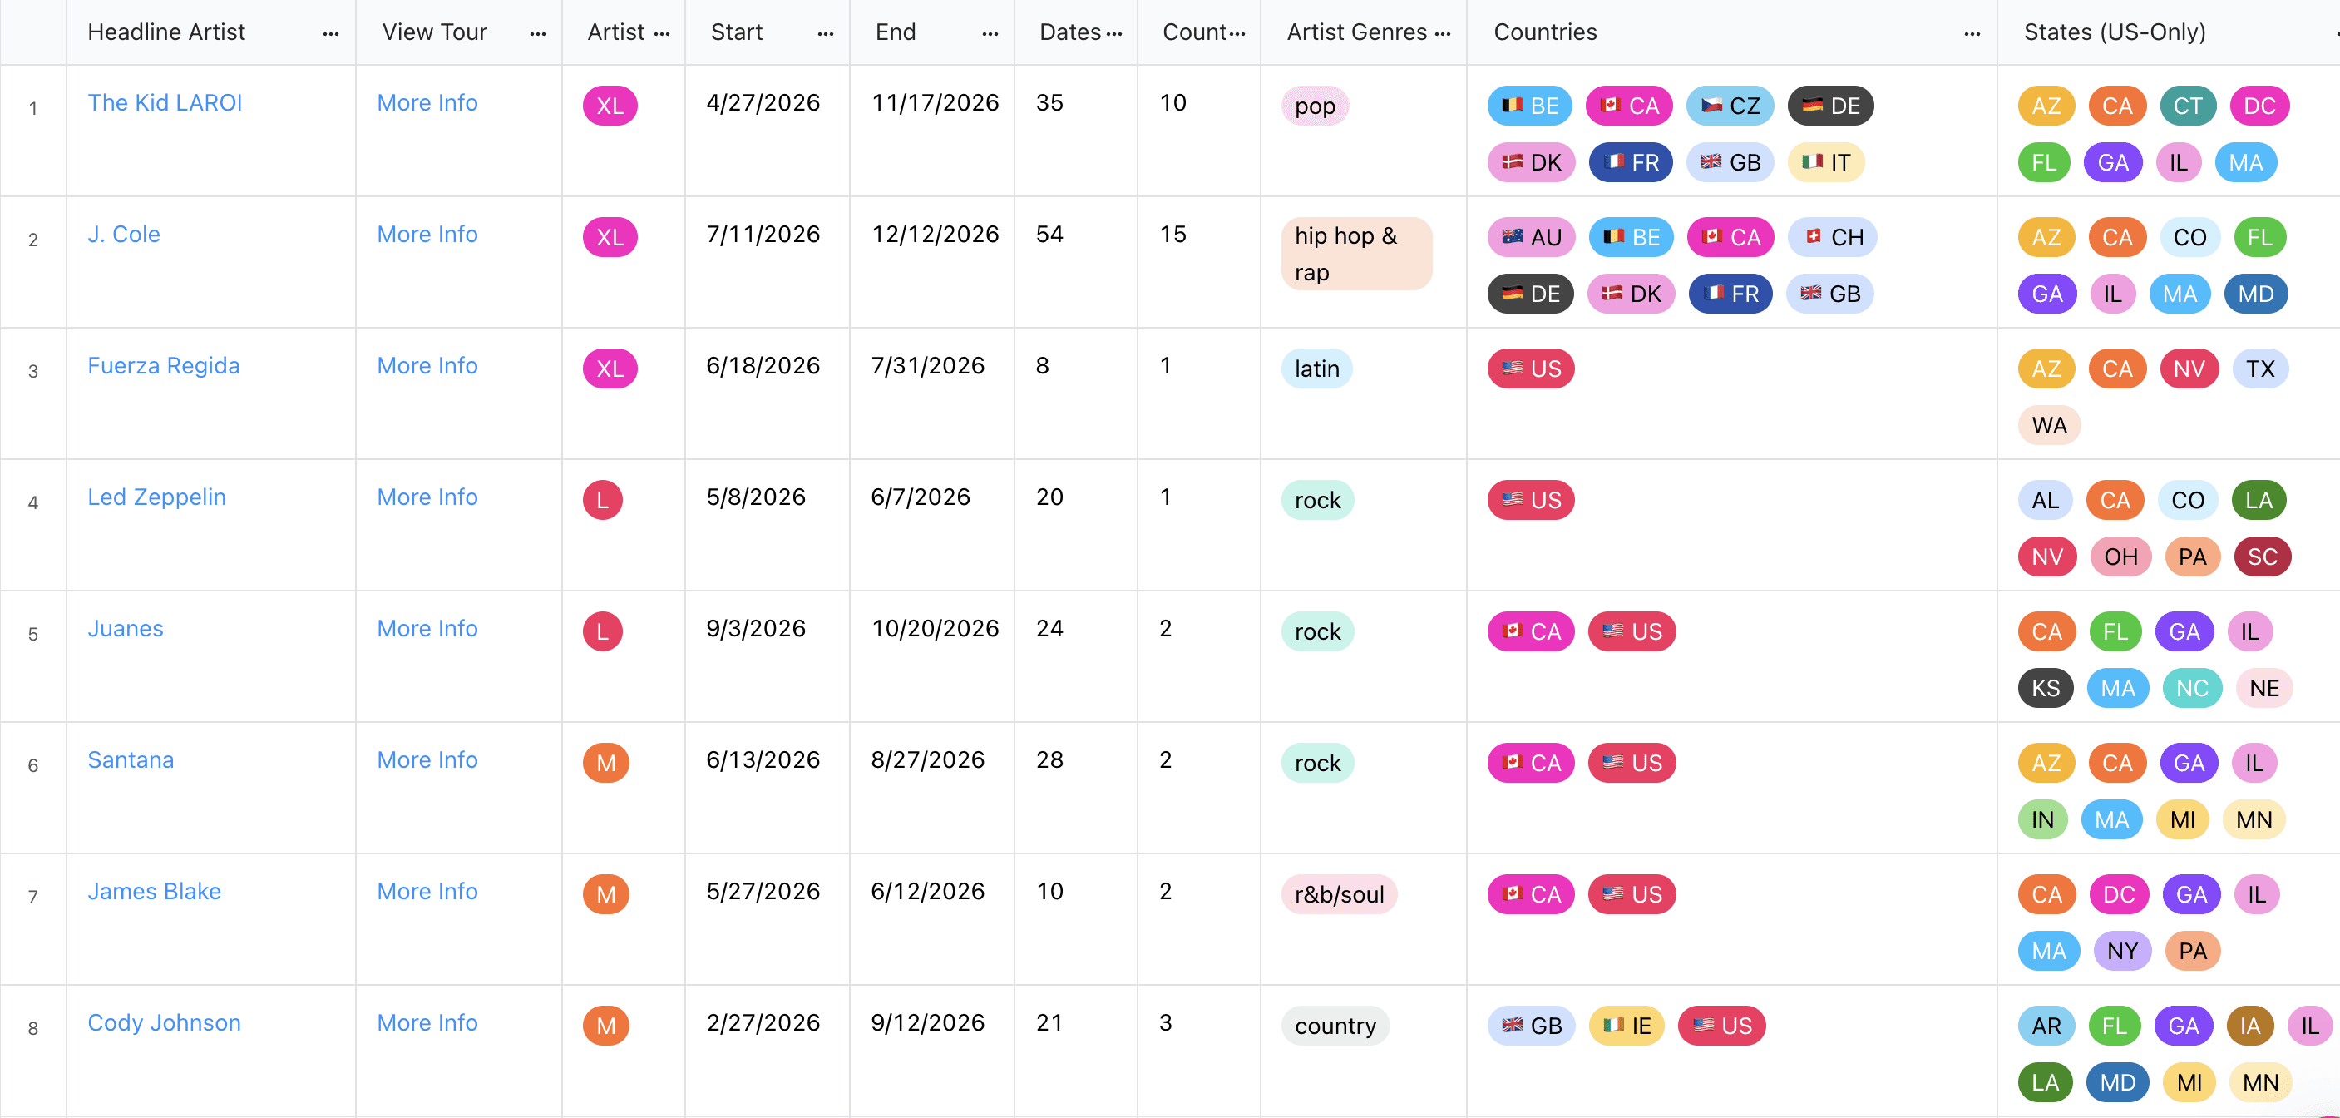
Task: Open Countries column options menu
Action: pos(1971,33)
